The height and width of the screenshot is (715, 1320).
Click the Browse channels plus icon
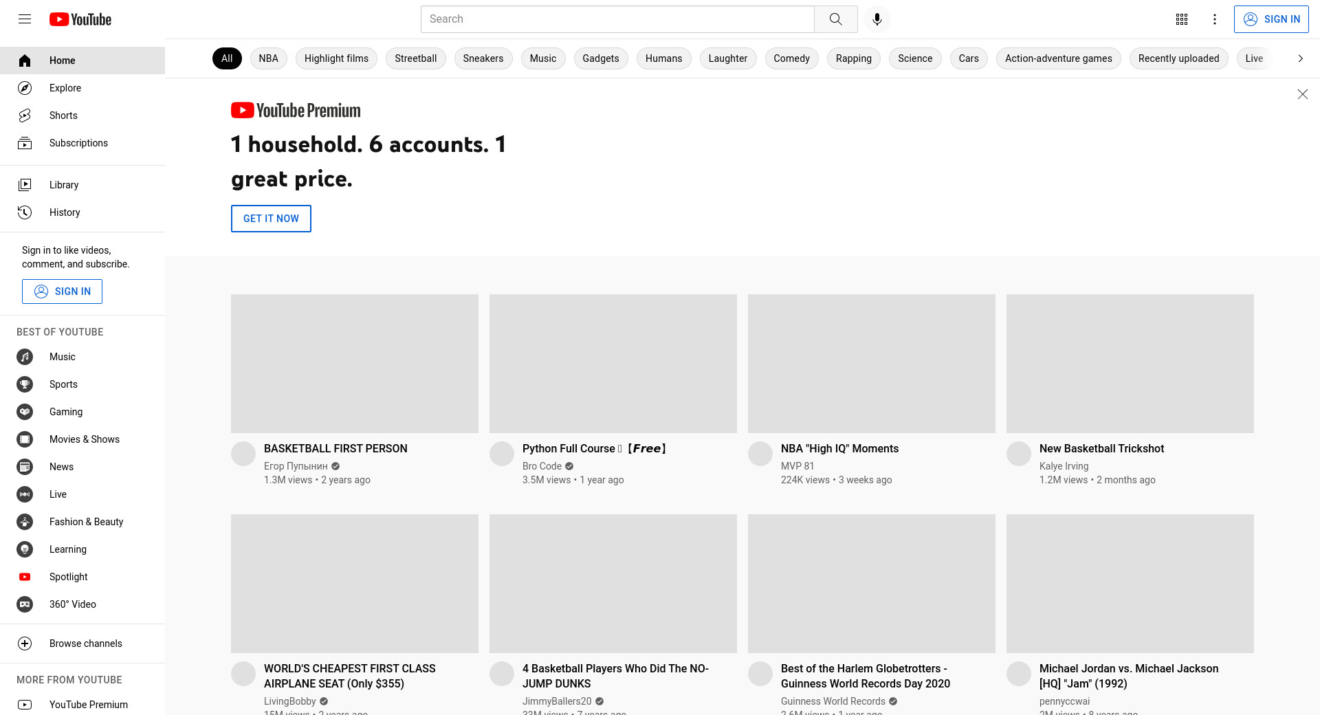25,643
